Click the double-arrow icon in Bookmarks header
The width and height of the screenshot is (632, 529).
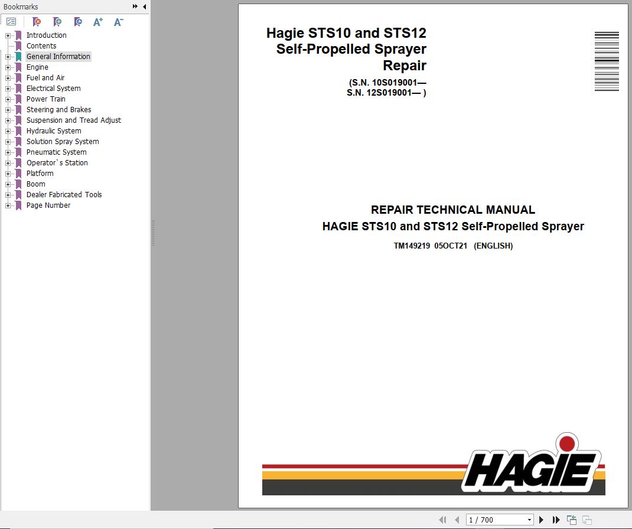click(135, 6)
